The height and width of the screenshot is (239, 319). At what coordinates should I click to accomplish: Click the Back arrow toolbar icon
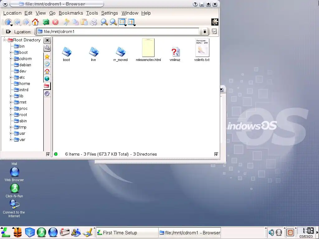point(17,22)
